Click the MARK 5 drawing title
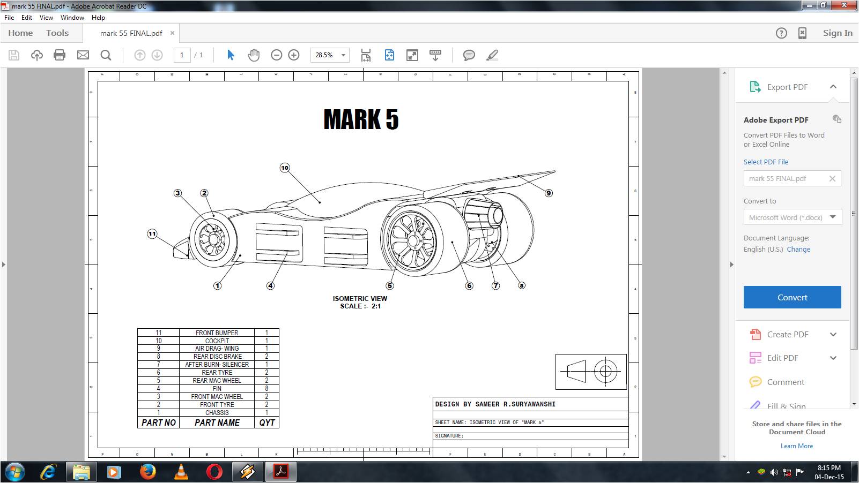 (x=361, y=119)
